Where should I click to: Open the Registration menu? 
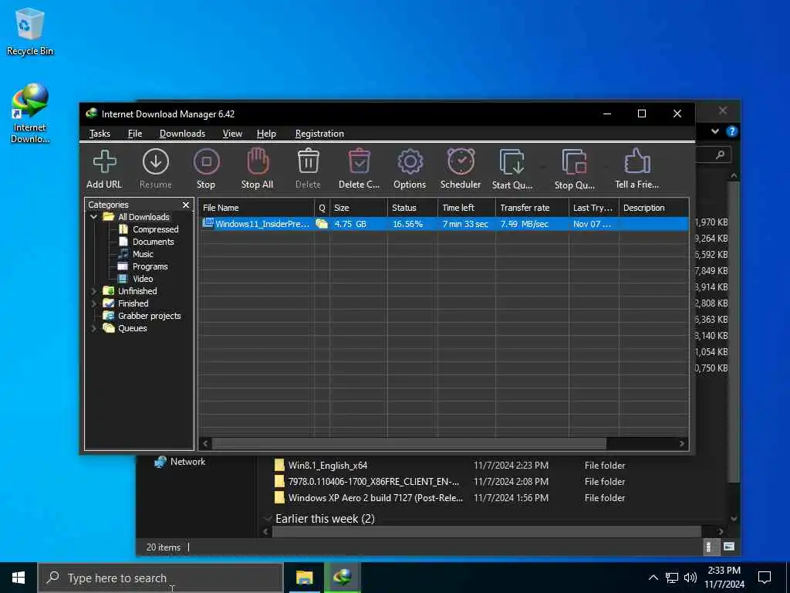coord(319,134)
